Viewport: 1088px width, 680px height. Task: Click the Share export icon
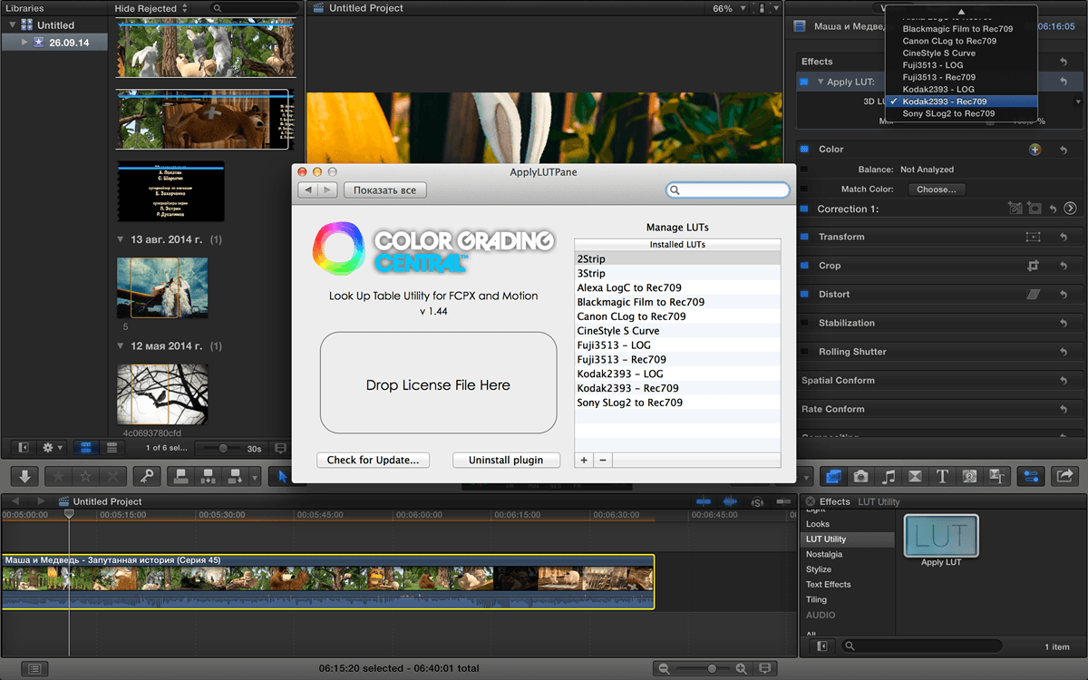(x=1064, y=476)
